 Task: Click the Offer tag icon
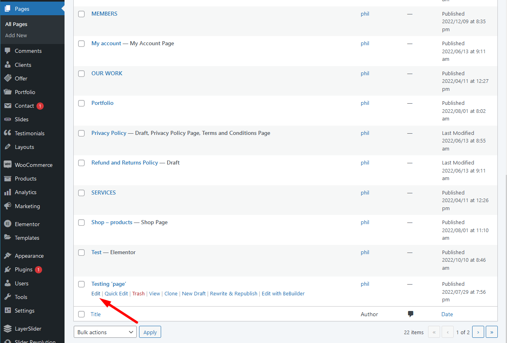coord(8,78)
